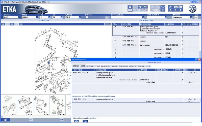Click the CDE button in bottom bar
Screen dimensions: 202x126
click(31, 120)
